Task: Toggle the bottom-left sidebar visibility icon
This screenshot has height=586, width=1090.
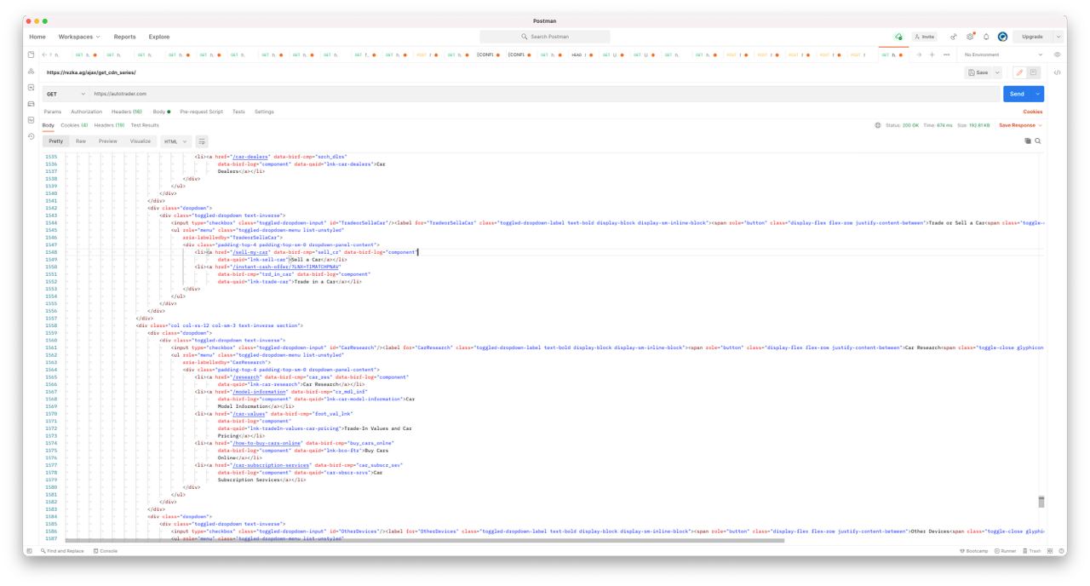Action: point(30,551)
